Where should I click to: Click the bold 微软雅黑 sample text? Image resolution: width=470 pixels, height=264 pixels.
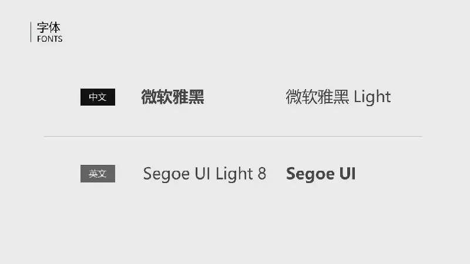[x=173, y=97]
